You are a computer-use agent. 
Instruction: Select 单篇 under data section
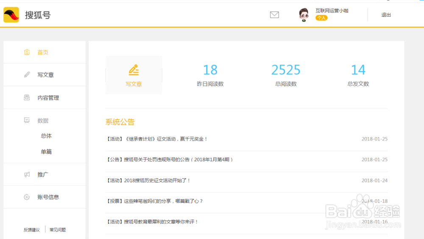click(x=46, y=151)
